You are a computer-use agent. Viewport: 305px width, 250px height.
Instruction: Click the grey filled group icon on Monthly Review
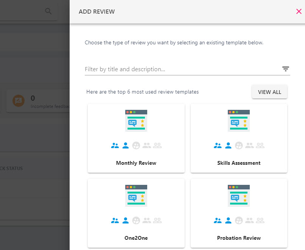147,145
